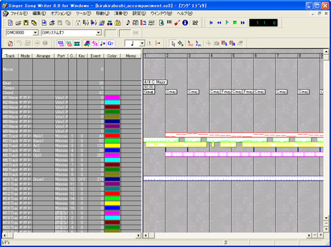Rewind to the start of the song

point(211,22)
